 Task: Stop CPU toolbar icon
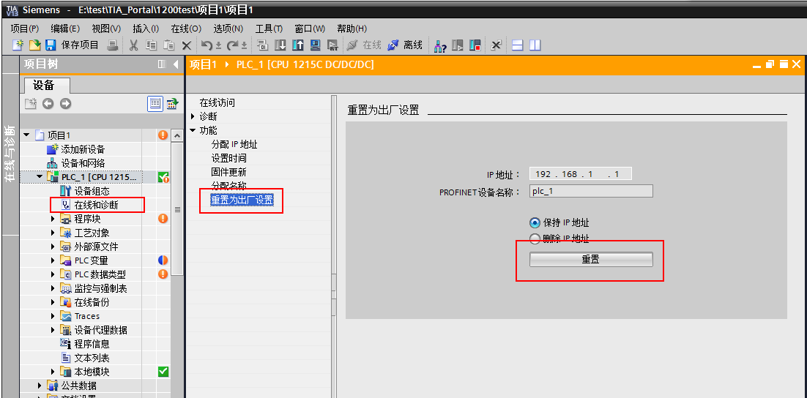coord(475,45)
